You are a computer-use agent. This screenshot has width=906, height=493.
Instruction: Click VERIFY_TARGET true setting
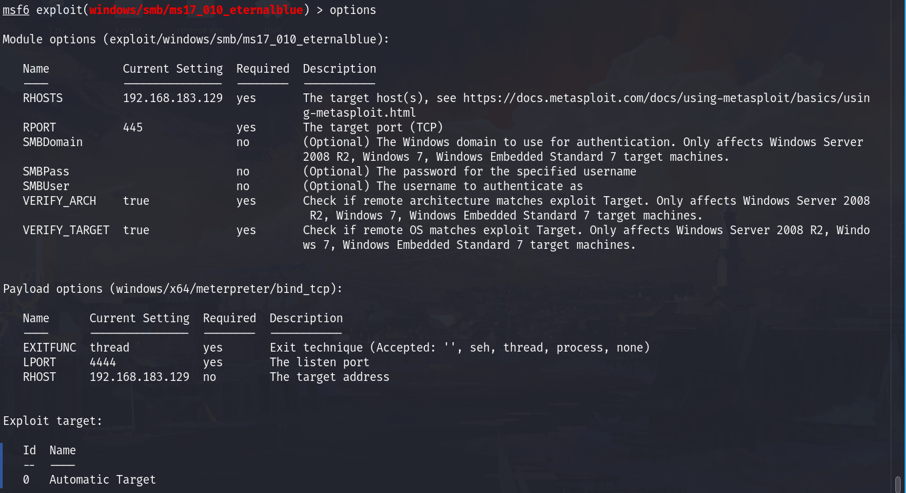136,230
